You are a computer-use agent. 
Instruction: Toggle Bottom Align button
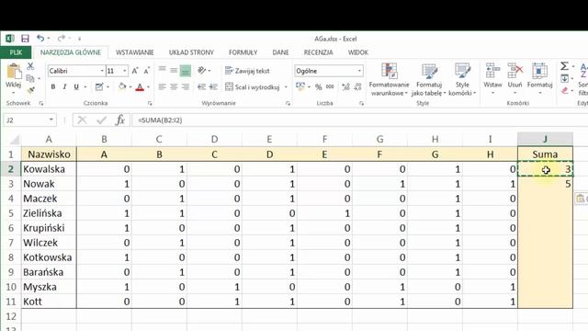tap(186, 71)
